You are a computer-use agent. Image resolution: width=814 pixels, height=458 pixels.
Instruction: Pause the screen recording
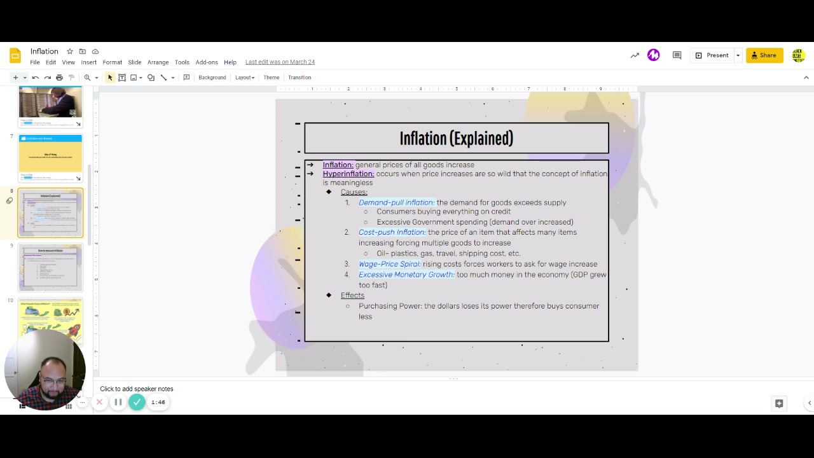(x=118, y=402)
